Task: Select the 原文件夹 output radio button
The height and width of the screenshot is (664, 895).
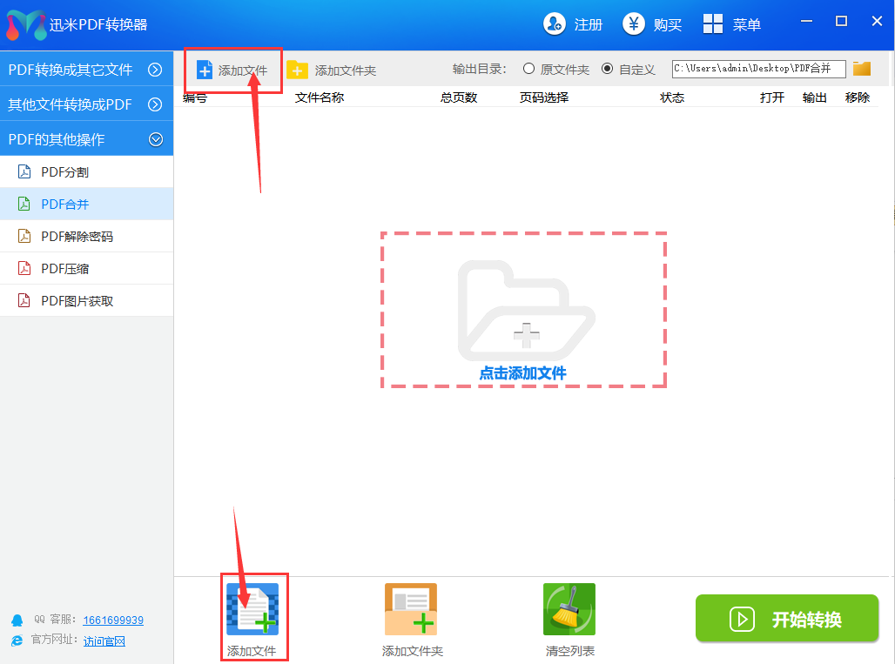Action: pyautogui.click(x=528, y=69)
